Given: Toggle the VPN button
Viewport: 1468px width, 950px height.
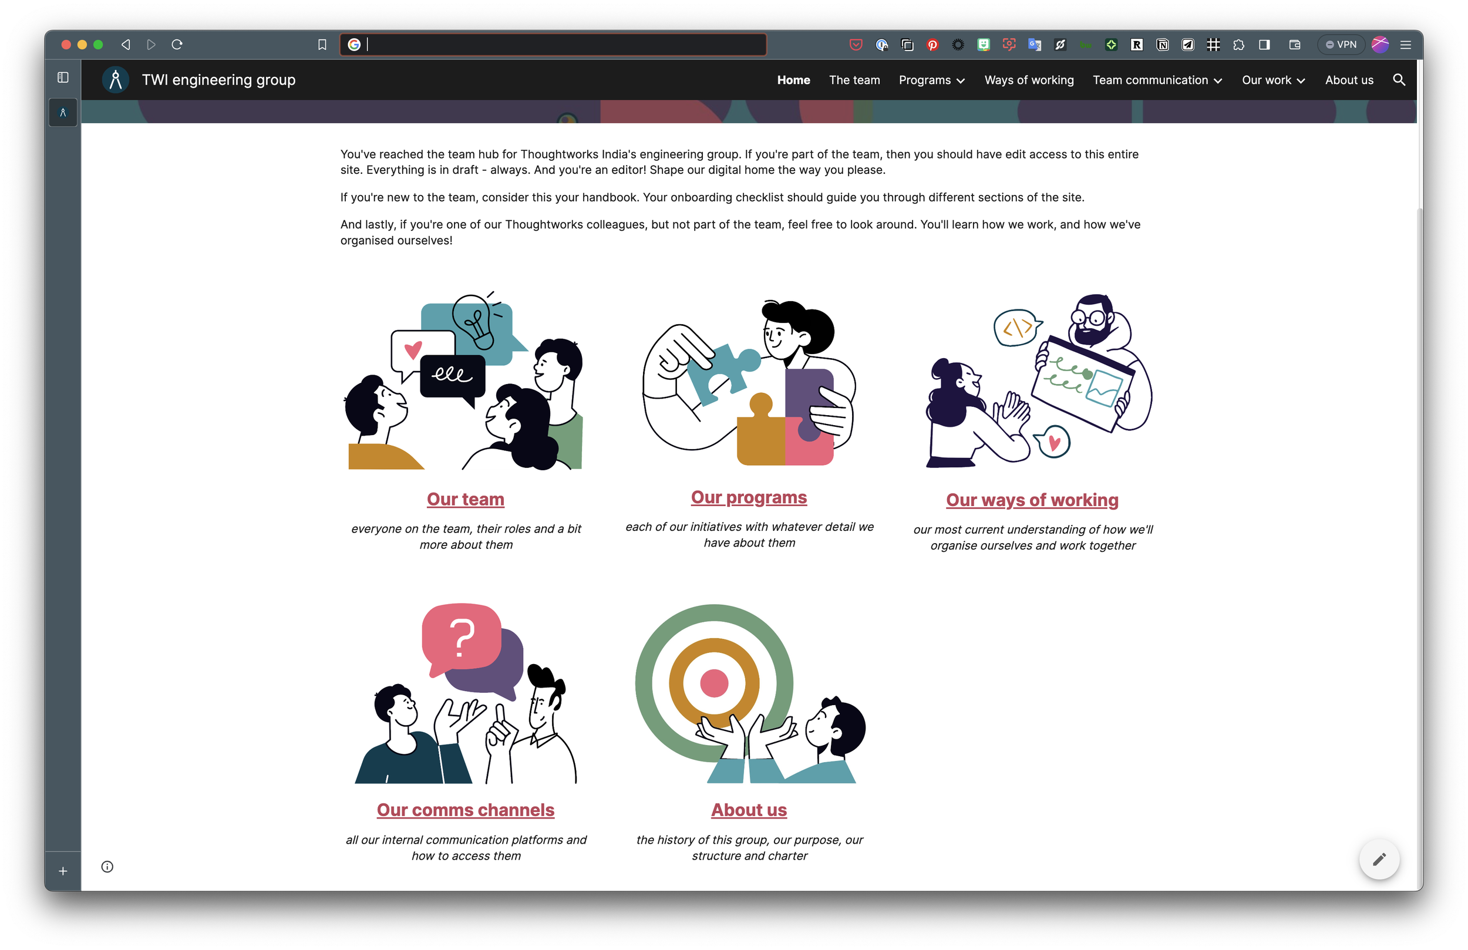Looking at the screenshot, I should [1341, 45].
